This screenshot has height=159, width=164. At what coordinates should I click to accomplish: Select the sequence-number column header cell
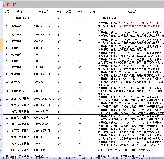7,11
